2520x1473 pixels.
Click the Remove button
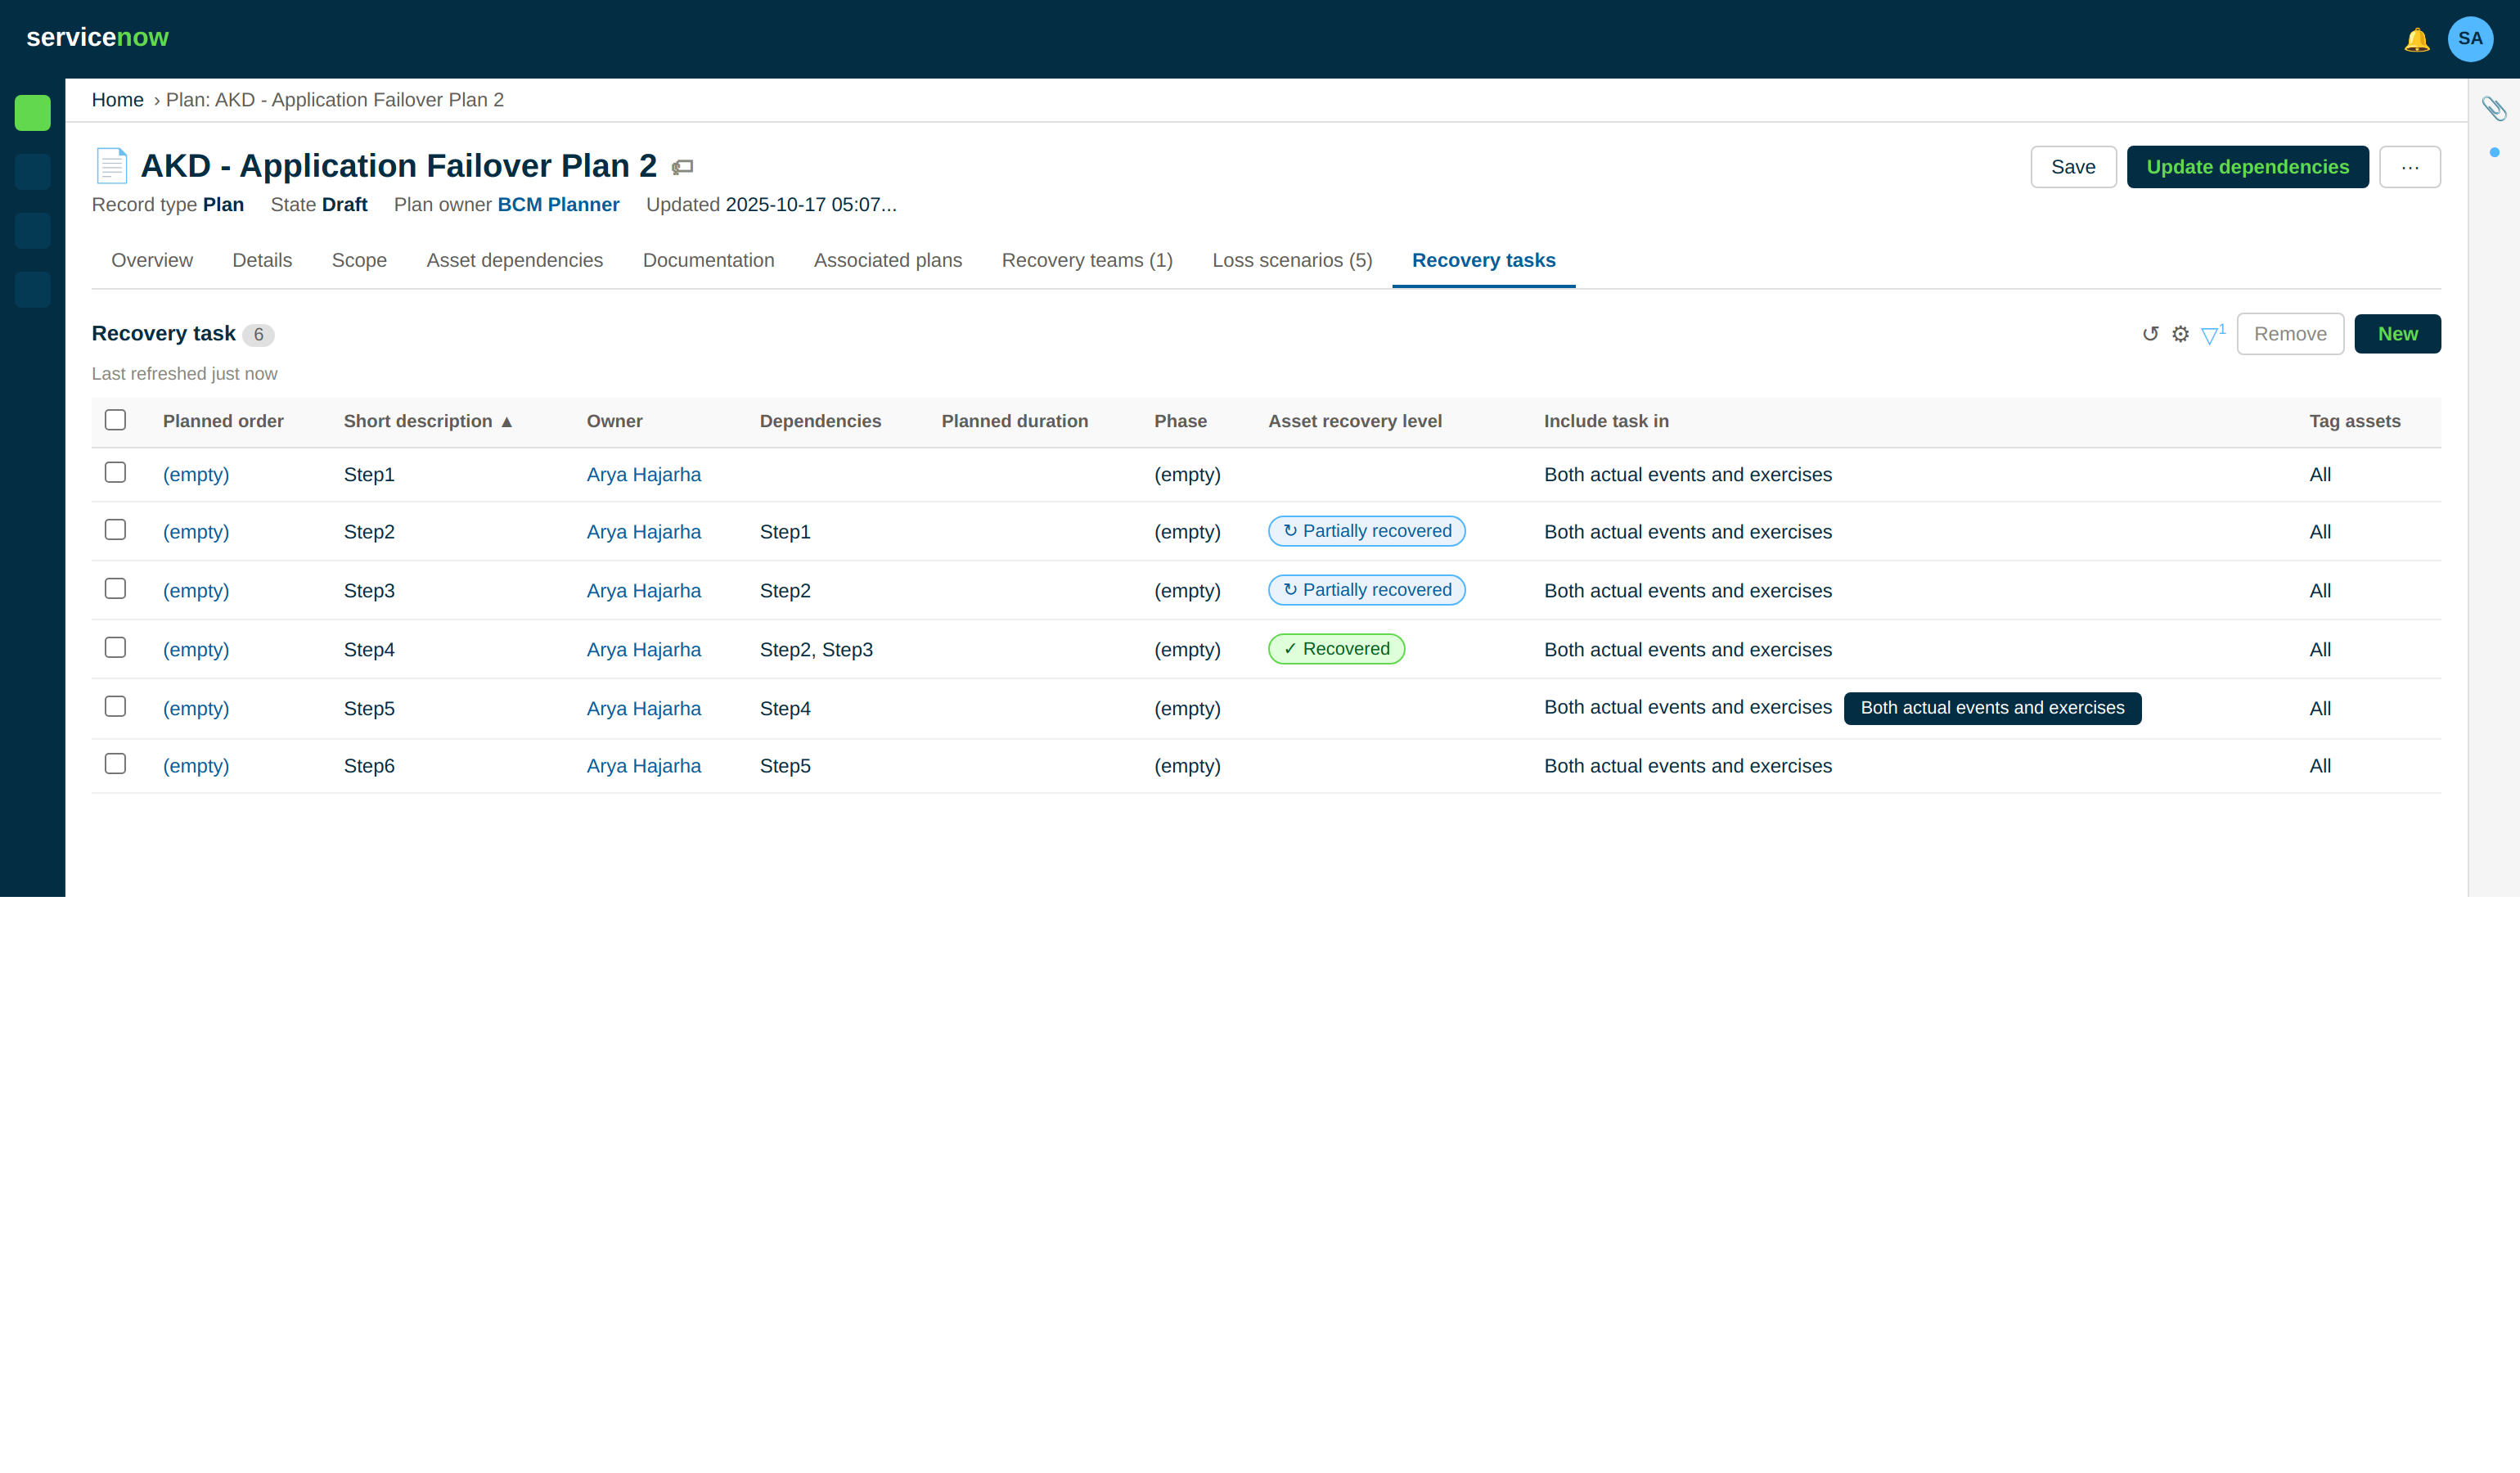click(2290, 334)
